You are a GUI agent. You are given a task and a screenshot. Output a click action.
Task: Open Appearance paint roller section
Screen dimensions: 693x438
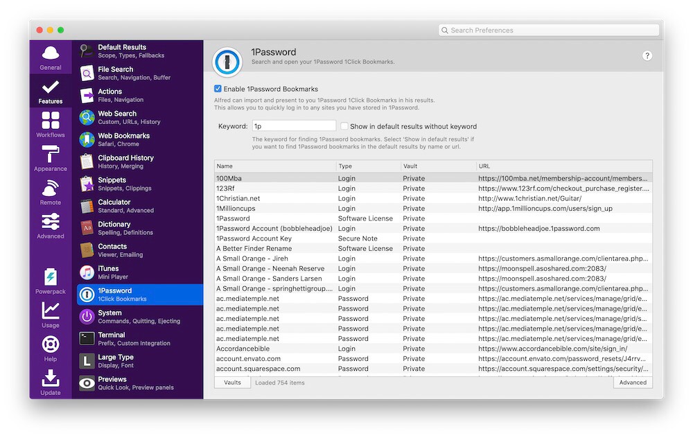point(51,158)
